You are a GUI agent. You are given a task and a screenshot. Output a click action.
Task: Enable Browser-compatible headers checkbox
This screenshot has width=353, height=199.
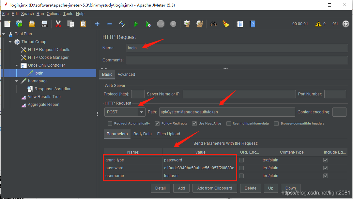[x=276, y=124]
